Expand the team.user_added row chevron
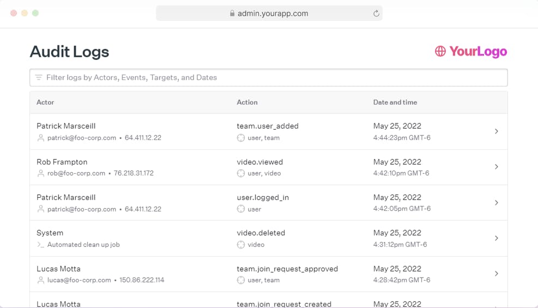This screenshot has height=308, width=538. point(496,131)
